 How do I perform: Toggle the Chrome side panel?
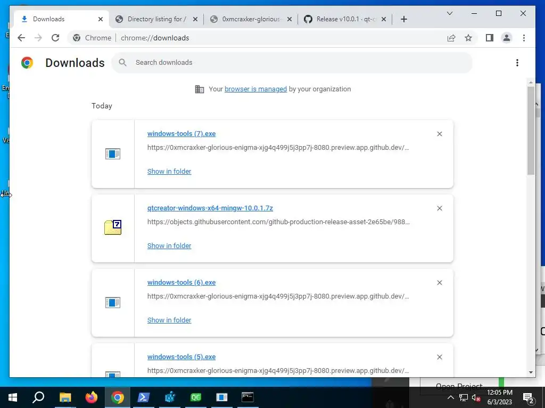[490, 38]
